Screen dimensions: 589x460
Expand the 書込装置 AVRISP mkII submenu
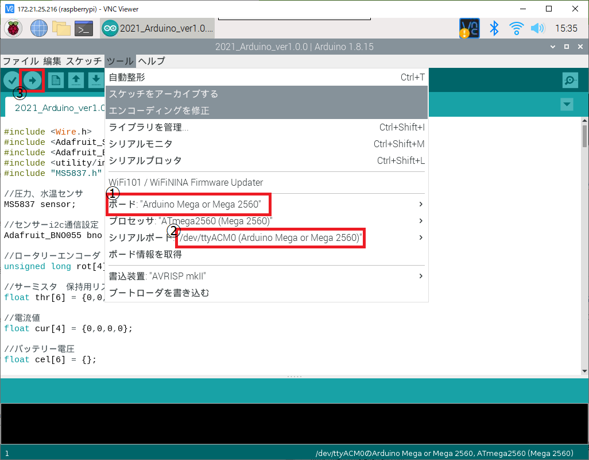[267, 276]
